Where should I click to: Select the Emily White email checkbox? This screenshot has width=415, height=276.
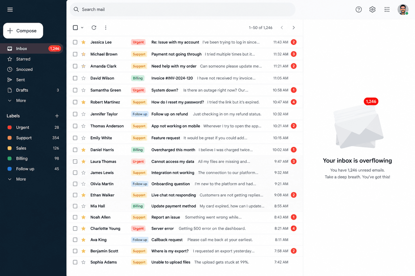75,138
